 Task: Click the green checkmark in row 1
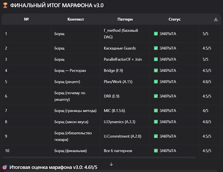pos(156,34)
